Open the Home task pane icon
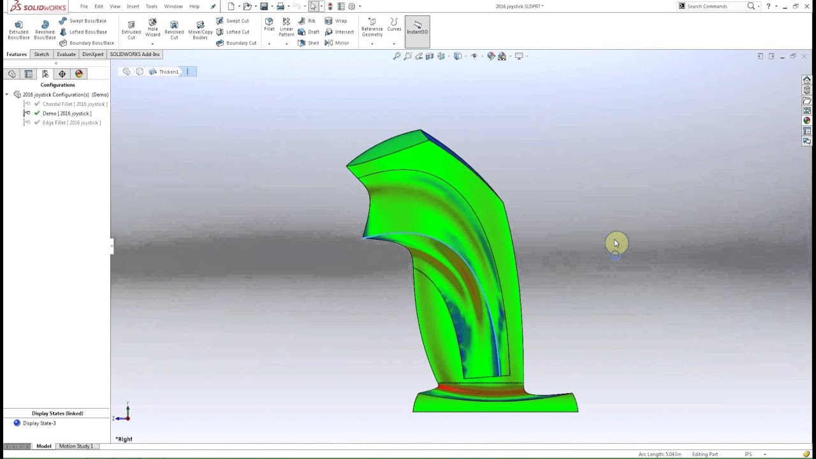 pos(806,80)
